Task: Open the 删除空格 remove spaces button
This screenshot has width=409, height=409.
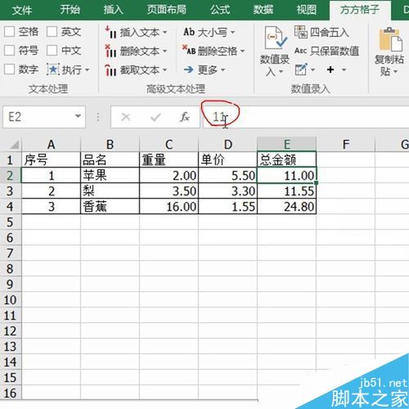Action: 213,51
